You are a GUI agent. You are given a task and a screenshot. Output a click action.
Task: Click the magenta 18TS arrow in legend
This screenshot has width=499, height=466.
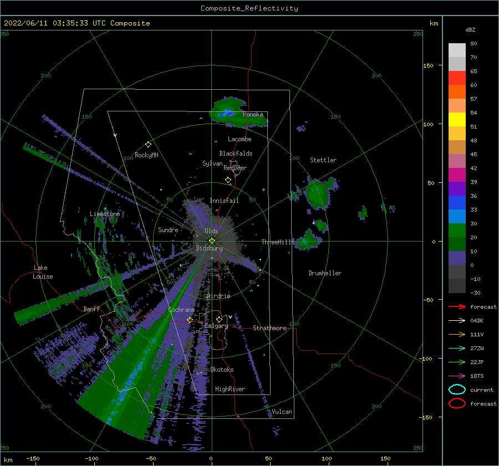(x=457, y=376)
